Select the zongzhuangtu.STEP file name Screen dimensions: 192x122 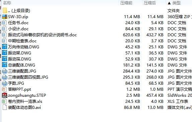[x=27, y=95]
